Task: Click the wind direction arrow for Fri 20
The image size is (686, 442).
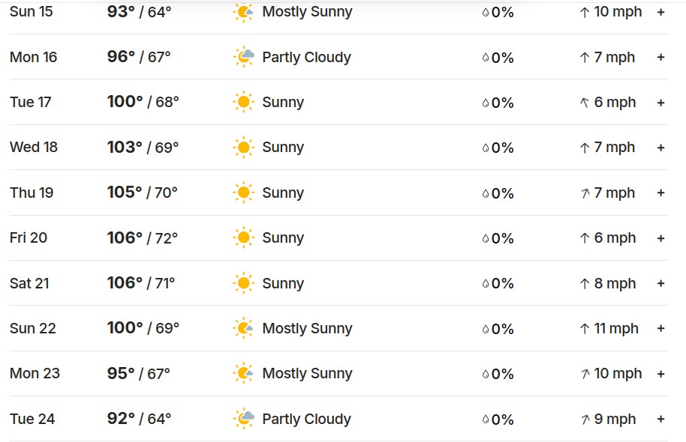Action: 585,238
